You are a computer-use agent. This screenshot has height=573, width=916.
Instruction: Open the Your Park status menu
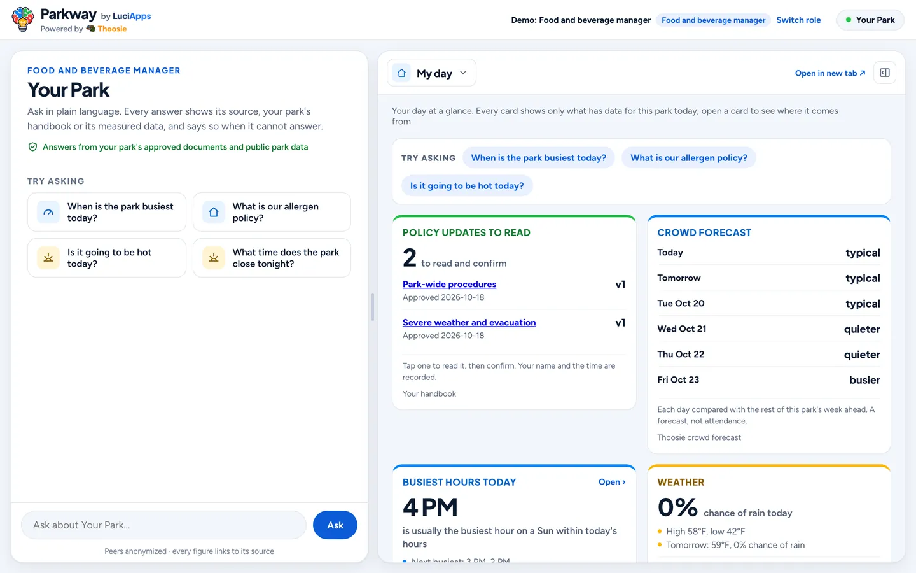tap(870, 20)
